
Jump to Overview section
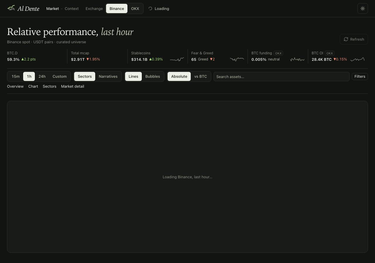pyautogui.click(x=15, y=86)
